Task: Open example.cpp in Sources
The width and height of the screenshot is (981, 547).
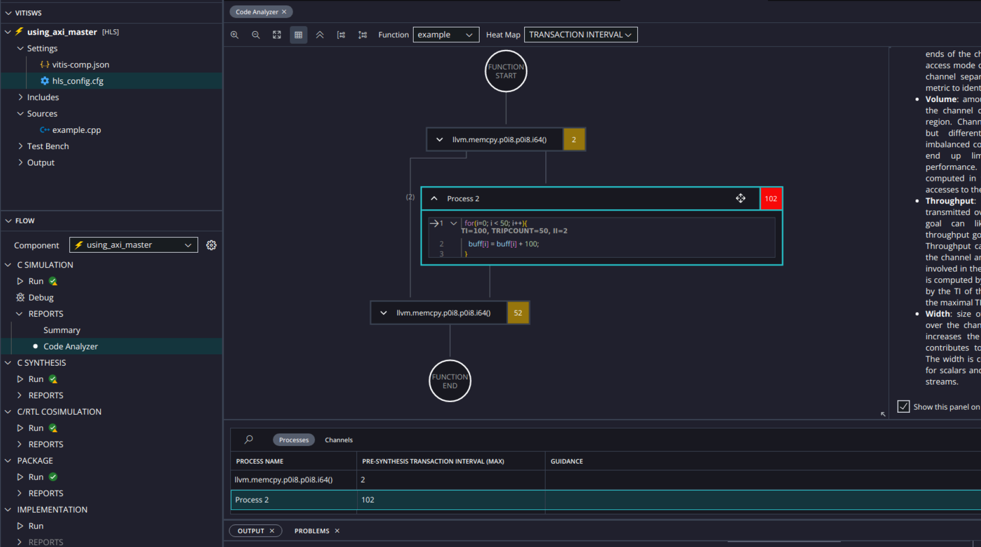Action: click(76, 130)
